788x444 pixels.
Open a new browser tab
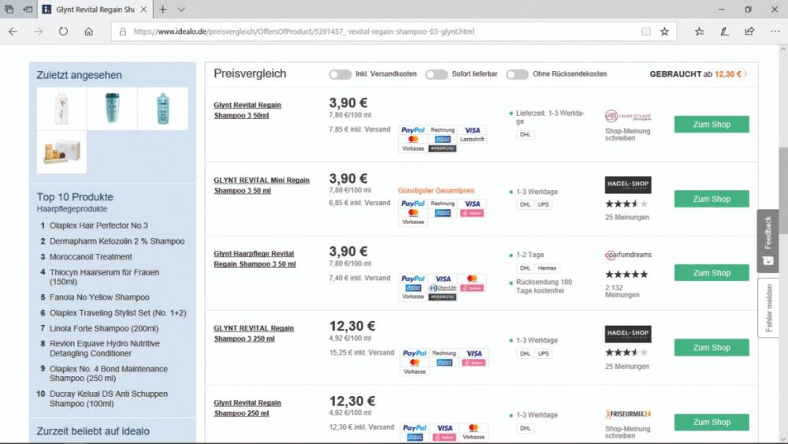[x=162, y=9]
